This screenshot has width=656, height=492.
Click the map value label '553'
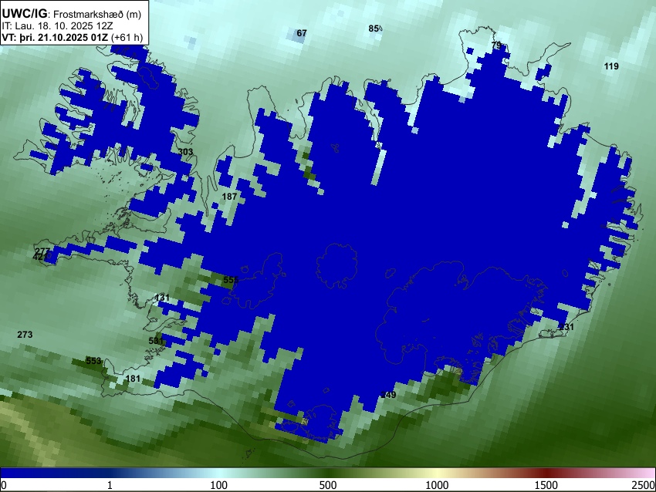tap(93, 360)
